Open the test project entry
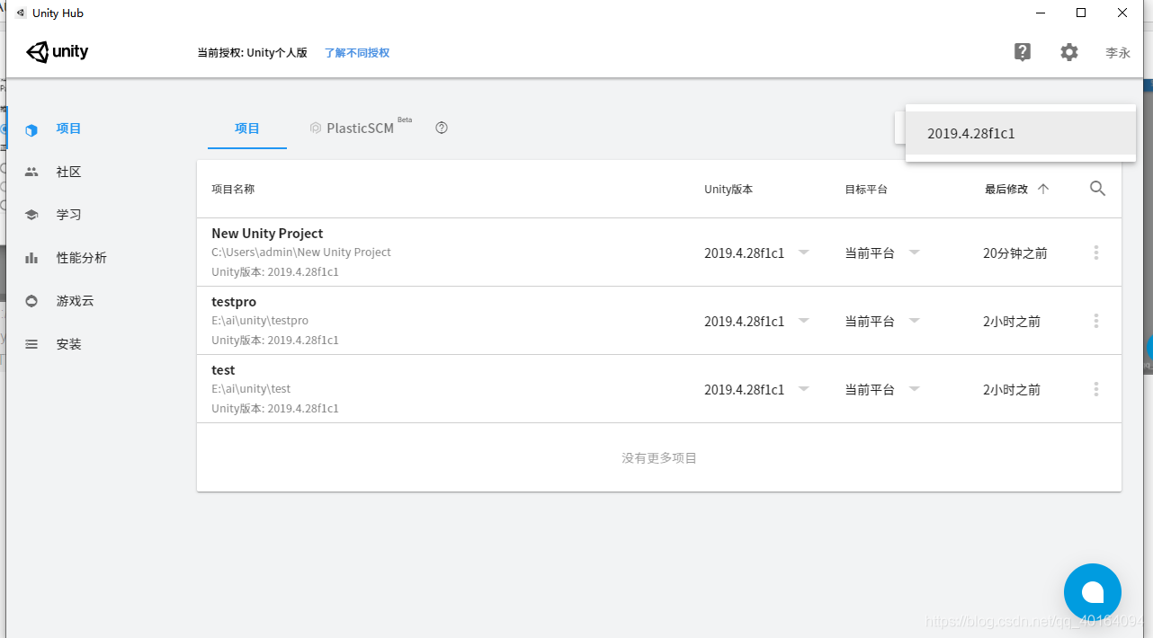This screenshot has height=638, width=1153. coord(659,389)
